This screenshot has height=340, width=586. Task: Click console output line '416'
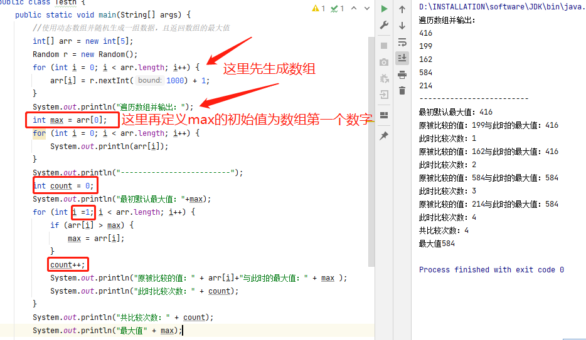click(425, 33)
